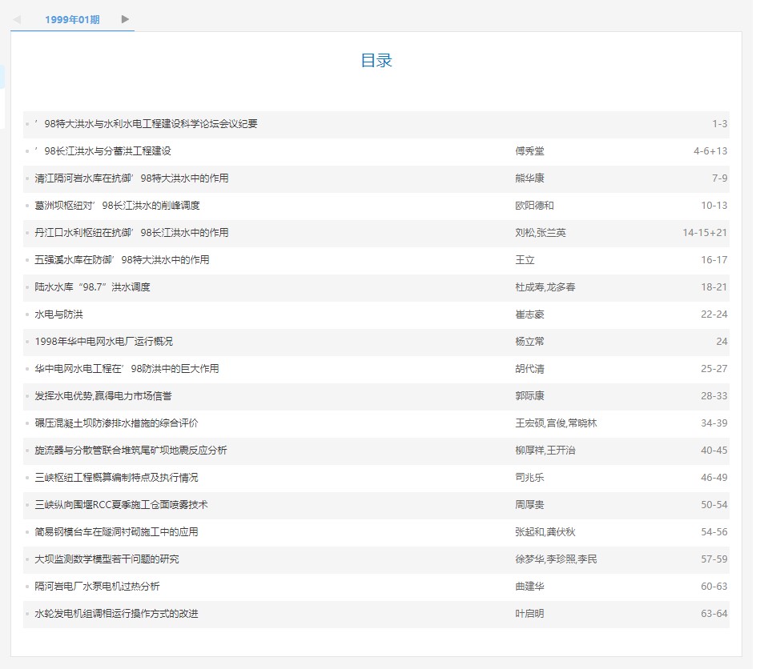Click author name 欧阳德和
The width and height of the screenshot is (772, 669).
click(x=535, y=206)
